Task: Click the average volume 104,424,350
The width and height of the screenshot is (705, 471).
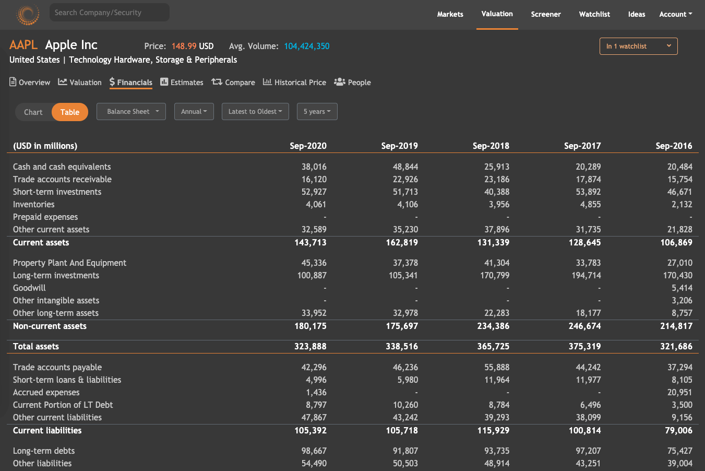Action: 307,46
